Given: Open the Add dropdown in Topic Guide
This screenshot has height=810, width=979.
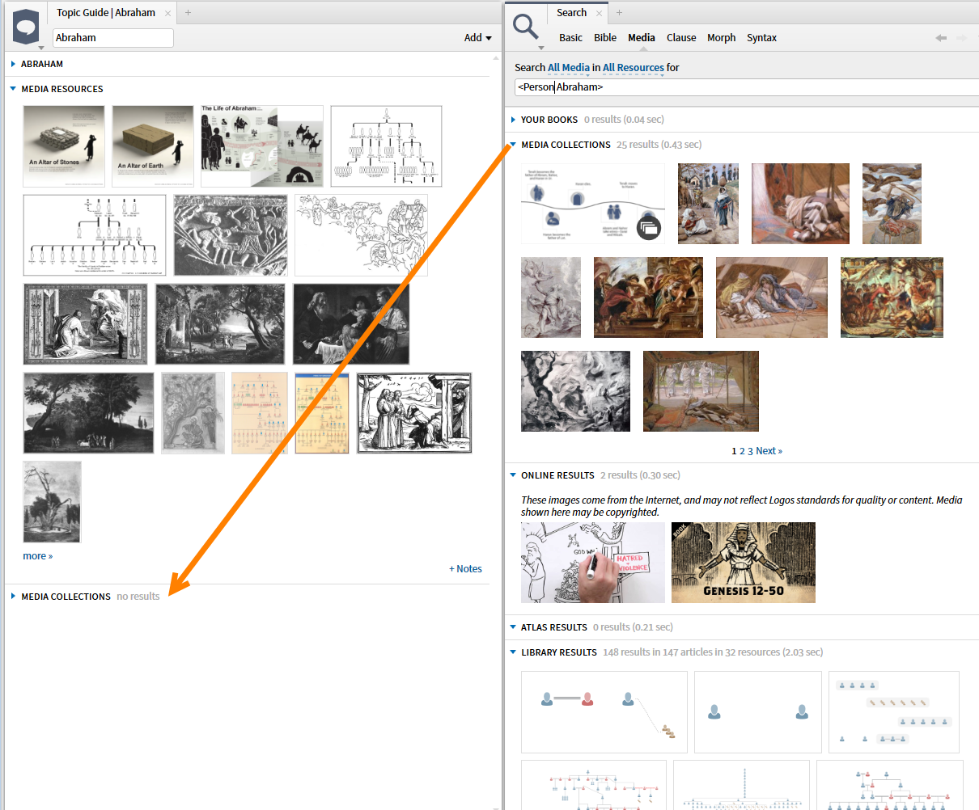Looking at the screenshot, I should tap(478, 38).
